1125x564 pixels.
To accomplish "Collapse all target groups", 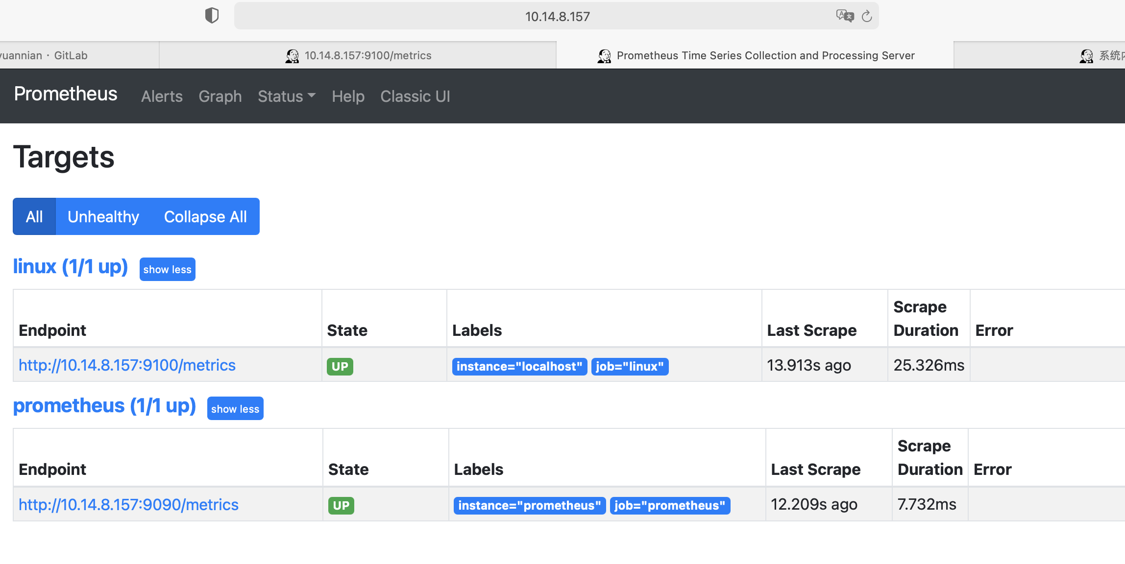I will click(205, 216).
